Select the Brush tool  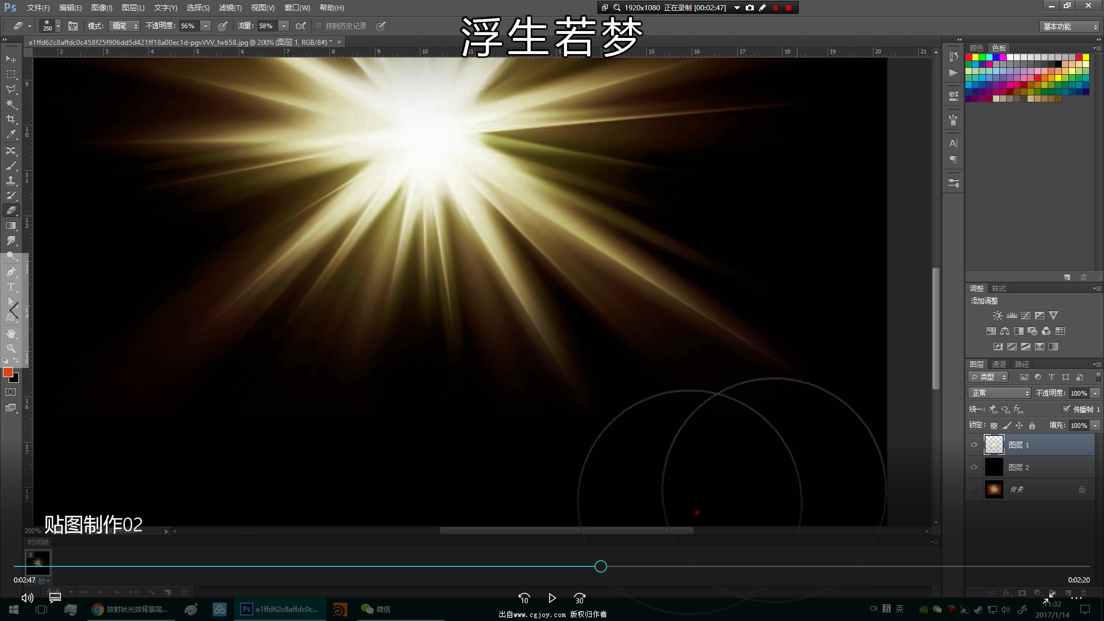coord(11,166)
